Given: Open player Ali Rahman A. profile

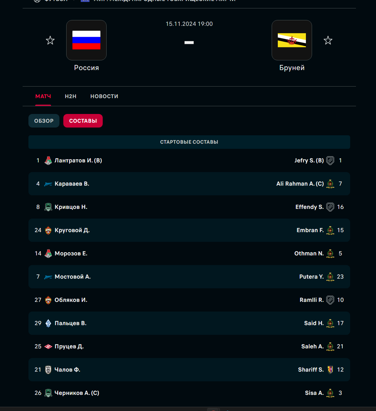Looking at the screenshot, I should click(x=300, y=184).
